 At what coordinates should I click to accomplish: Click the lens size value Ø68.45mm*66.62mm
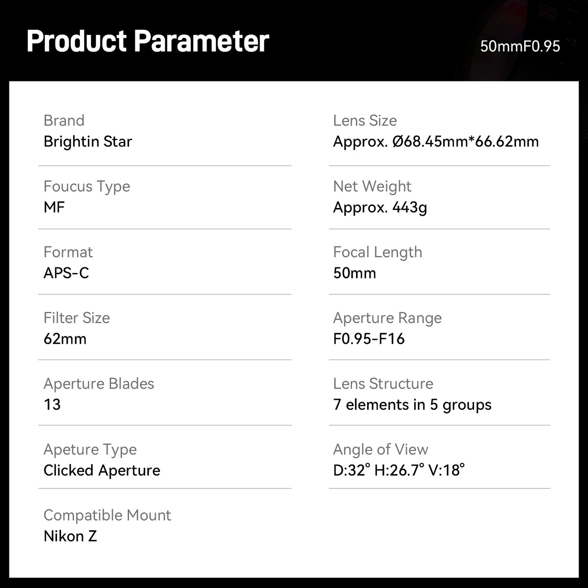click(x=436, y=142)
